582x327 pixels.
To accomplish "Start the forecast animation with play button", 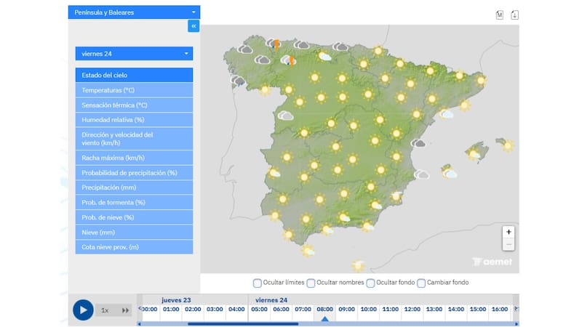I will click(x=83, y=310).
